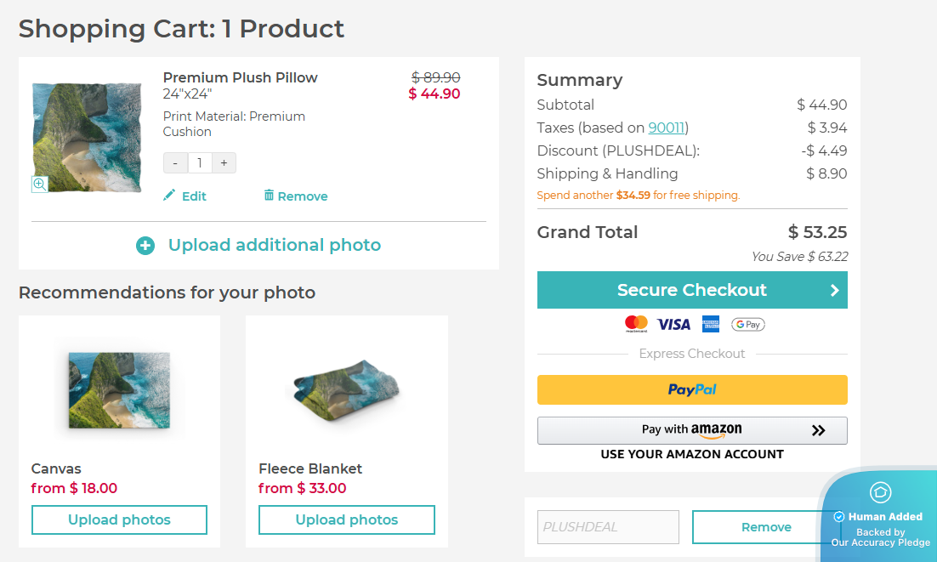Choose Pay with Amazon button

click(692, 430)
